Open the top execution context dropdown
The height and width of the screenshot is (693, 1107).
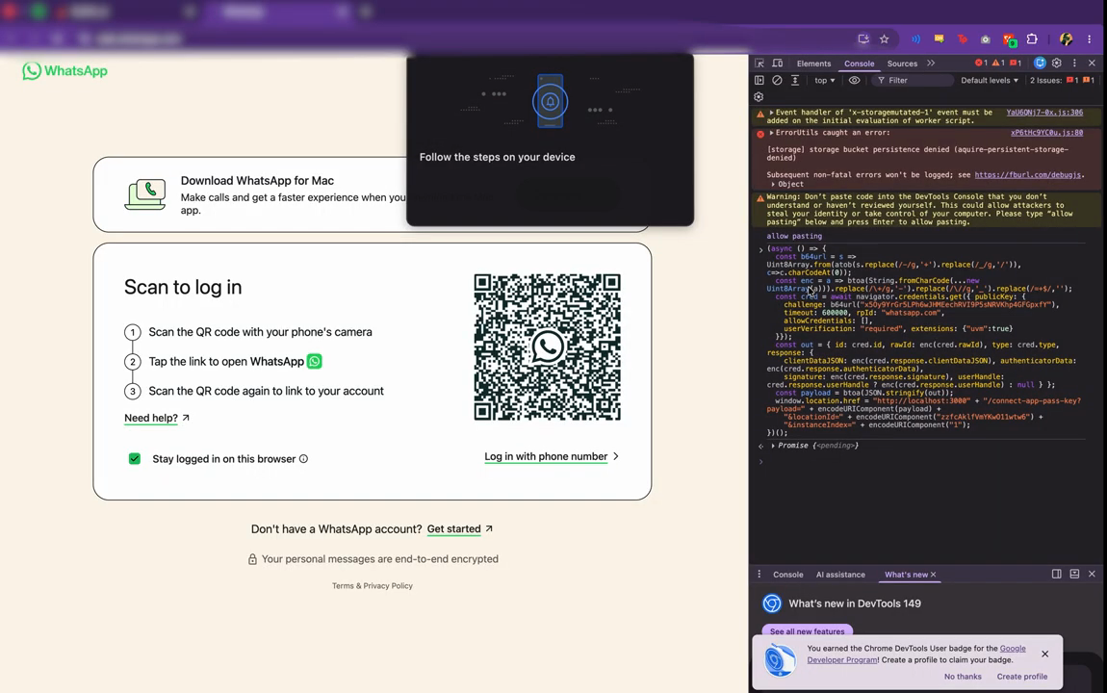825,81
